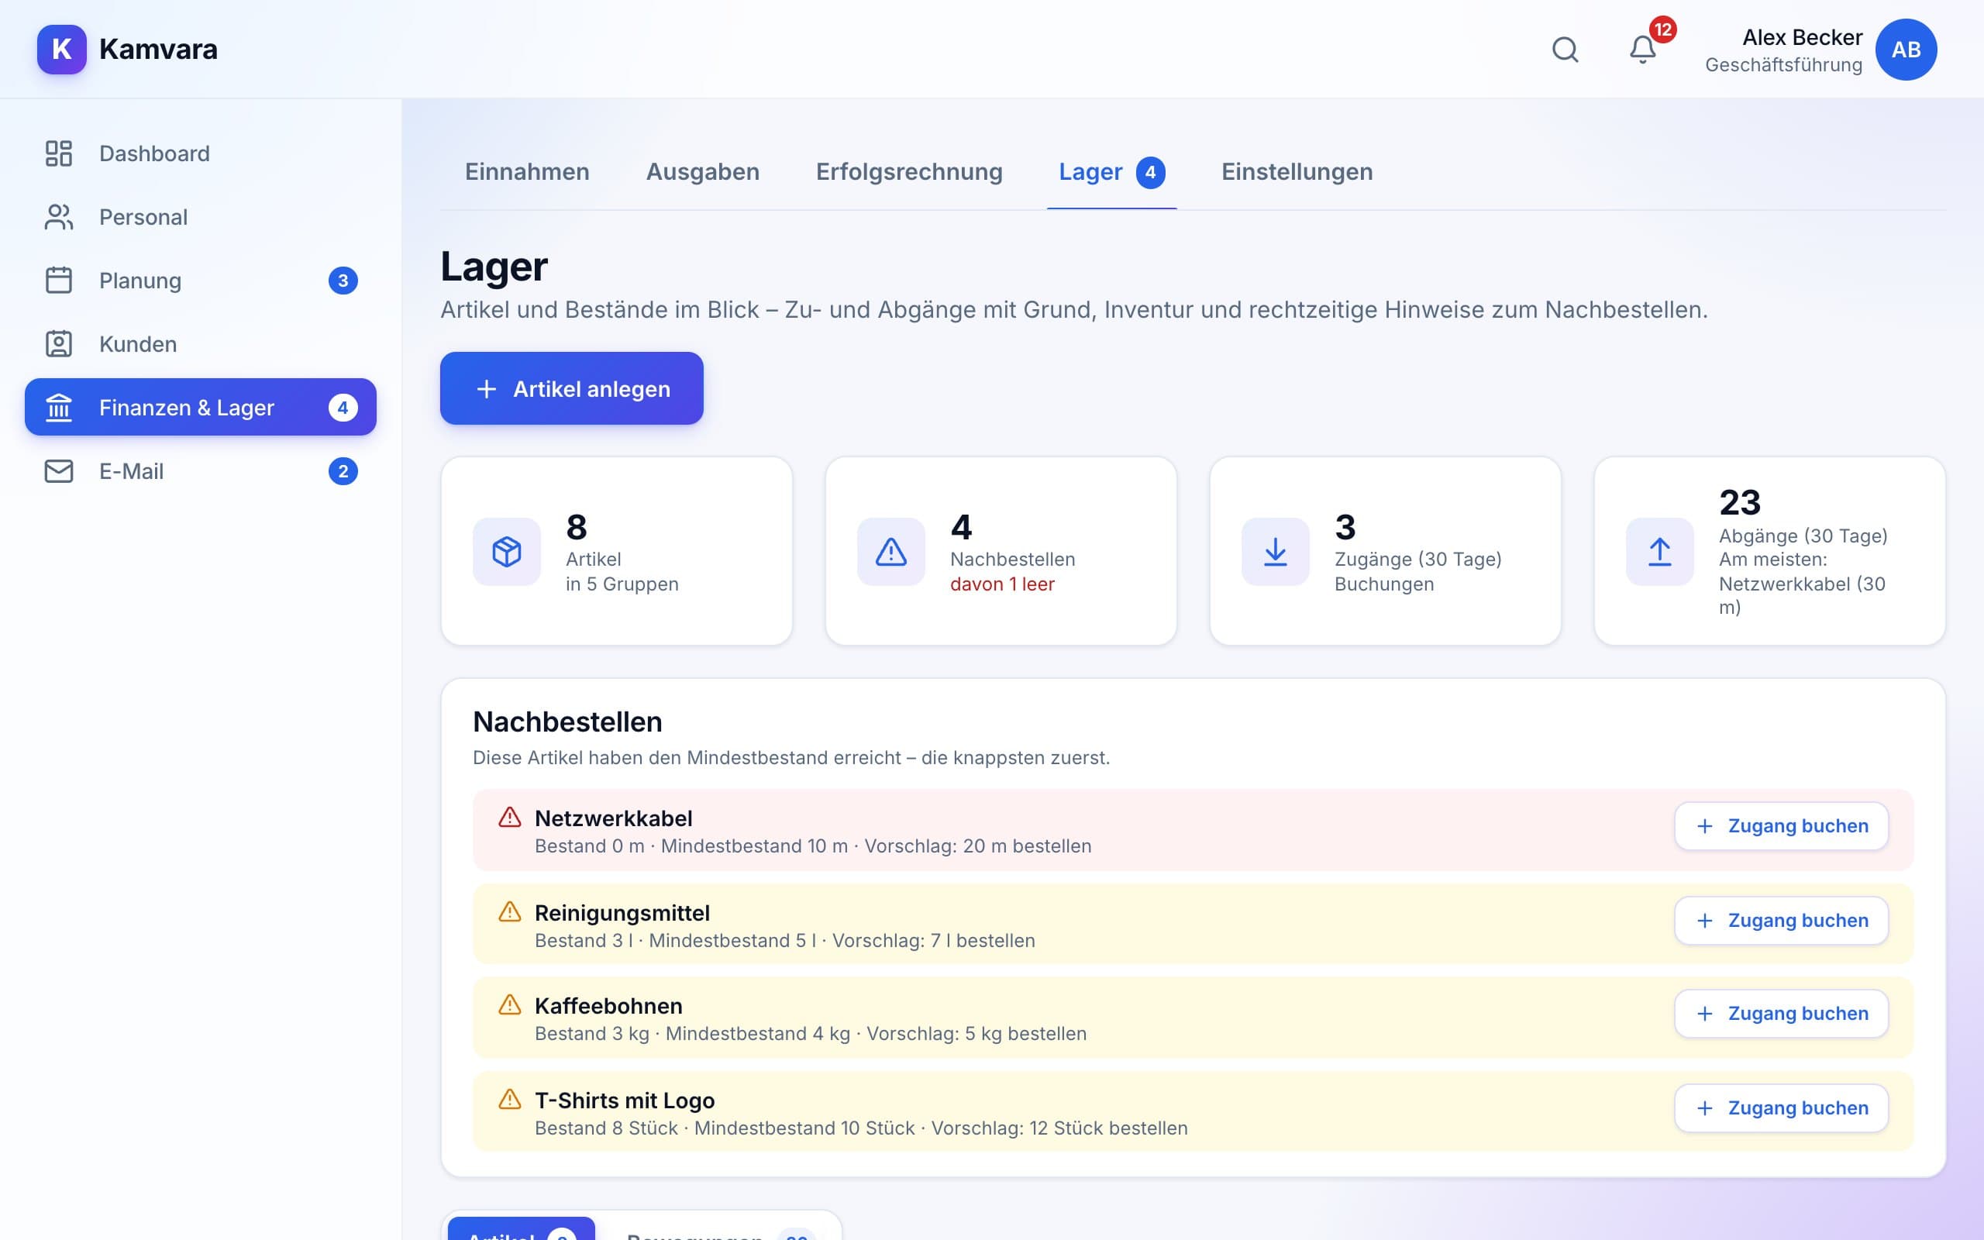Click the Kamvara K logo icon
The image size is (1984, 1240).
(61, 49)
